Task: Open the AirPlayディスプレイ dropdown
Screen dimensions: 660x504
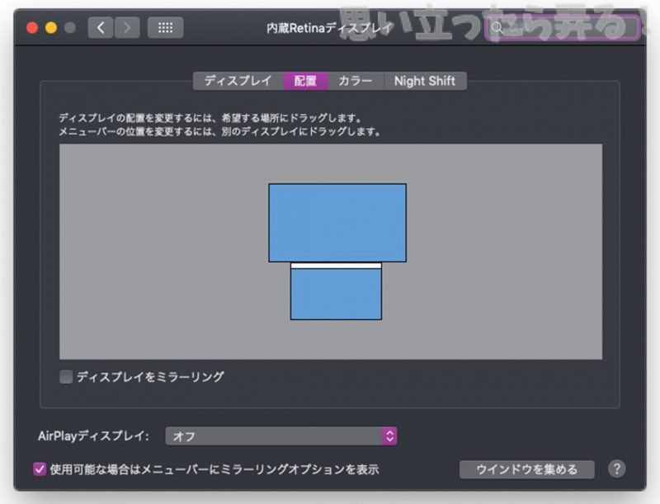Action: coord(281,436)
